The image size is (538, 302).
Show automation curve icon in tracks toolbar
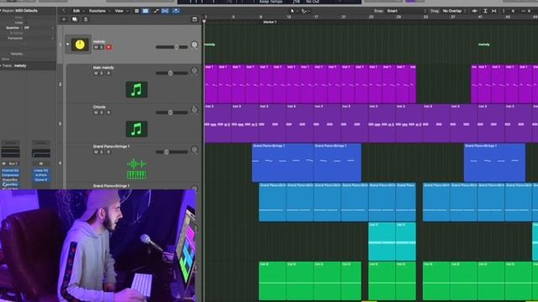156,11
